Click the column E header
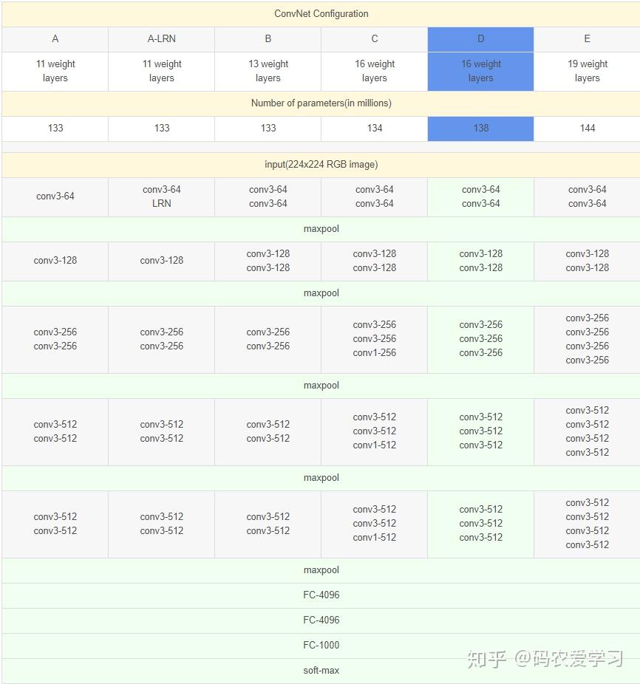 [587, 38]
